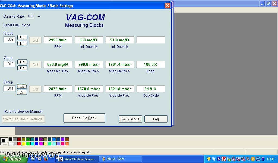Click the blue square tray icon
The height and width of the screenshot is (163, 278).
[258, 159]
